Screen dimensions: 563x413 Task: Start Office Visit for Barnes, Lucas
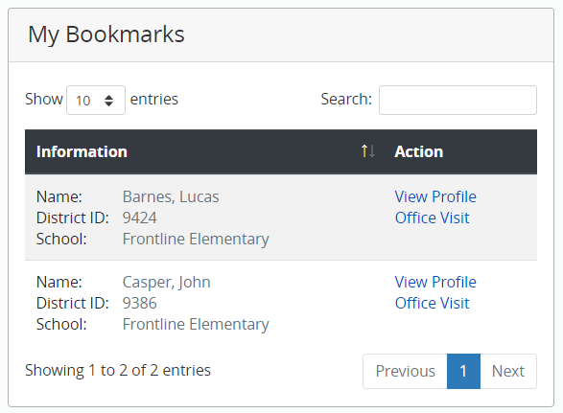tap(432, 218)
